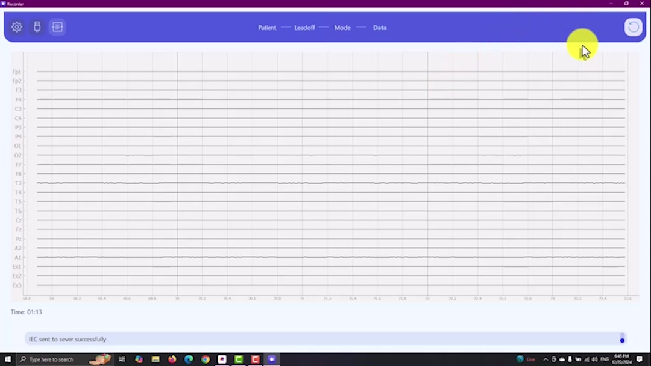Screen dimensions: 651x366
Task: Go to the Leadoff step
Action: tap(304, 28)
